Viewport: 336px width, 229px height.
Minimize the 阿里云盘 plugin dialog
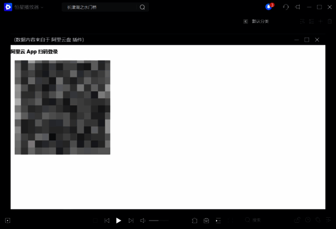tap(296, 40)
